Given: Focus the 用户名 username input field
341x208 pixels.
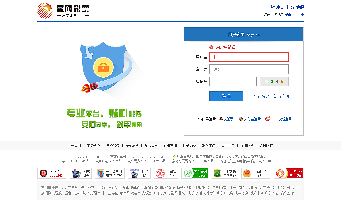Looking at the screenshot, I should click(249, 57).
